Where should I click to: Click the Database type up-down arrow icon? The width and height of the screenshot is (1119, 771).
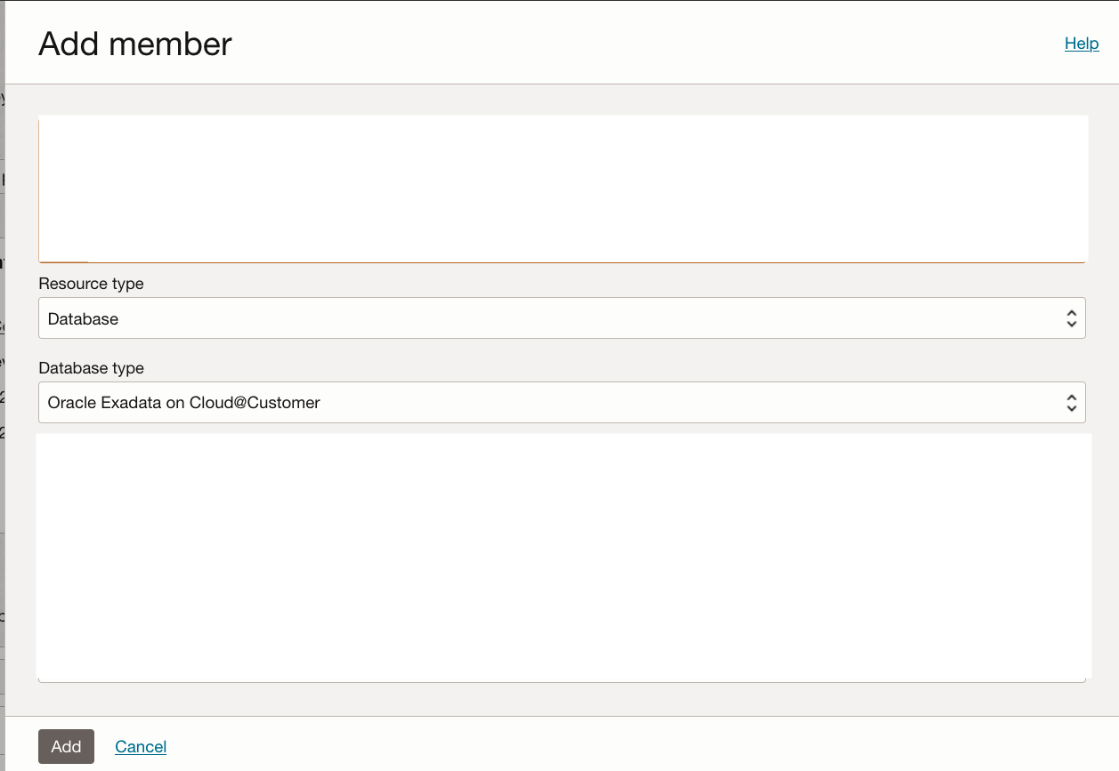(1071, 403)
